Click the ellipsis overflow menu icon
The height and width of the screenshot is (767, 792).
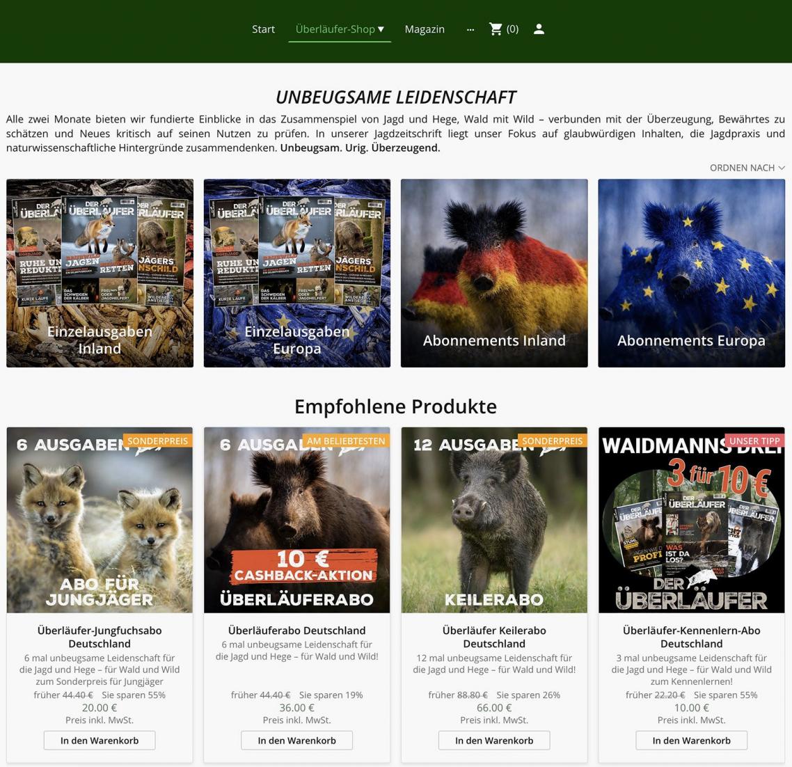pos(470,29)
